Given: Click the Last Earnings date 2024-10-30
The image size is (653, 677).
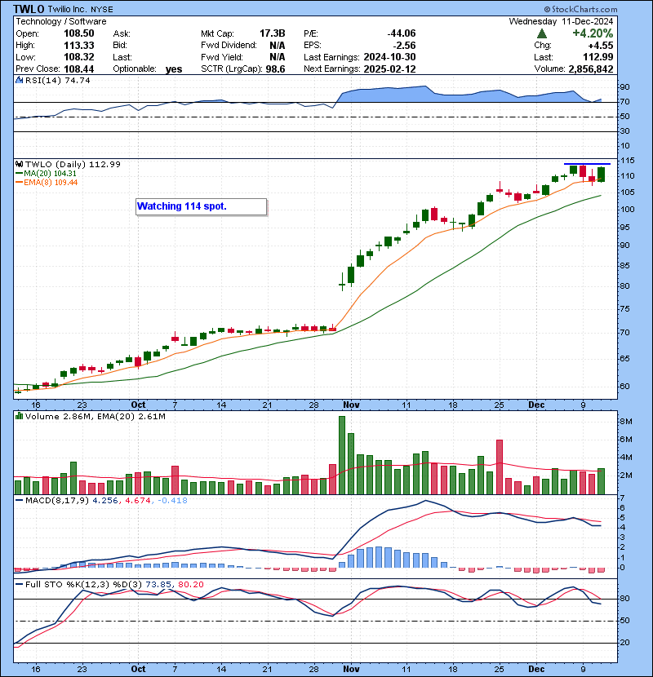Looking at the screenshot, I should click(389, 57).
